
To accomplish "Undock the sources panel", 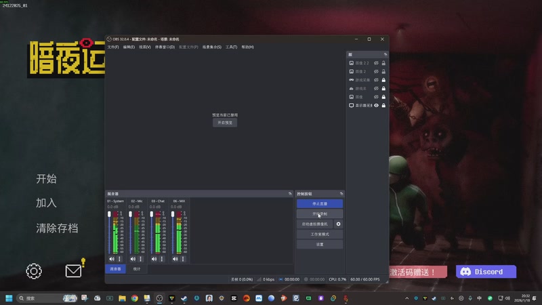I will click(385, 55).
